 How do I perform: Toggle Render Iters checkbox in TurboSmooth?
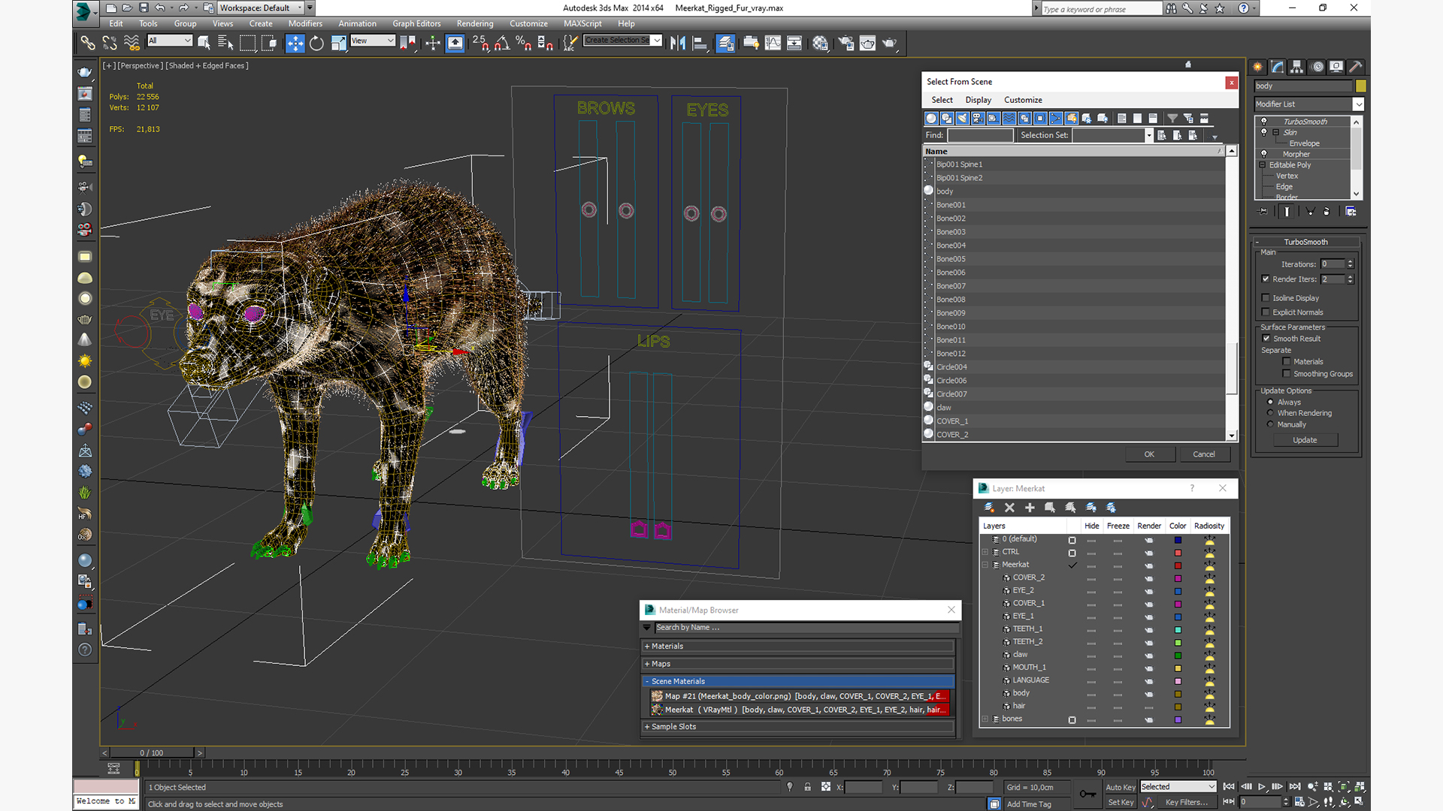click(x=1266, y=279)
